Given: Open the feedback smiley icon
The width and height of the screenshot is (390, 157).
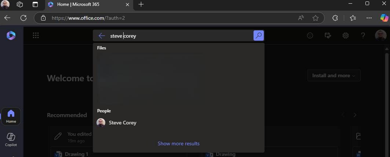Looking at the screenshot, I should (310, 35).
